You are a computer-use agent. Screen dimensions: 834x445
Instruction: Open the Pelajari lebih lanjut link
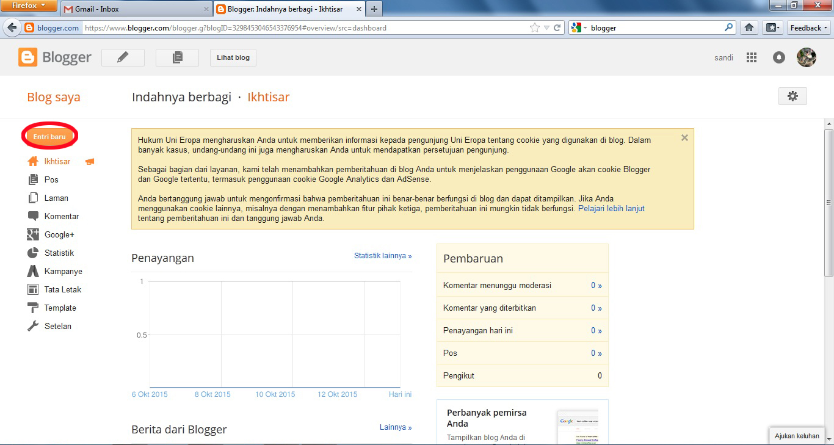pos(611,208)
